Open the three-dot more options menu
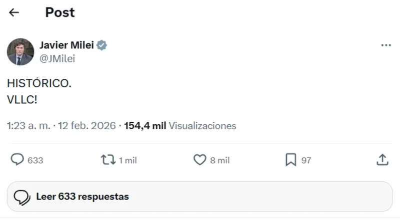The image size is (400, 222). (385, 45)
